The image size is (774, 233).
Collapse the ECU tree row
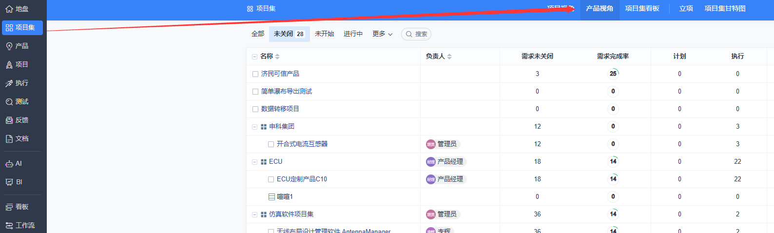pos(254,162)
